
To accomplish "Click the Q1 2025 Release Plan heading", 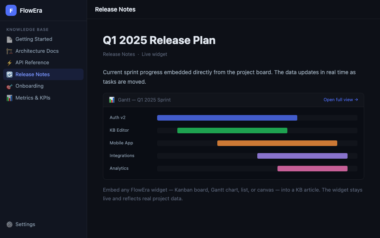I will [159, 40].
